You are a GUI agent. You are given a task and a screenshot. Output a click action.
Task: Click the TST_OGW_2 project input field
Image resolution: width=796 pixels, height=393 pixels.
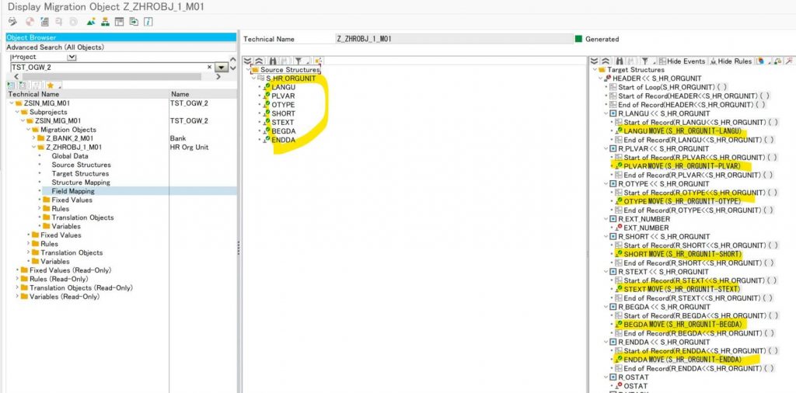[108, 67]
